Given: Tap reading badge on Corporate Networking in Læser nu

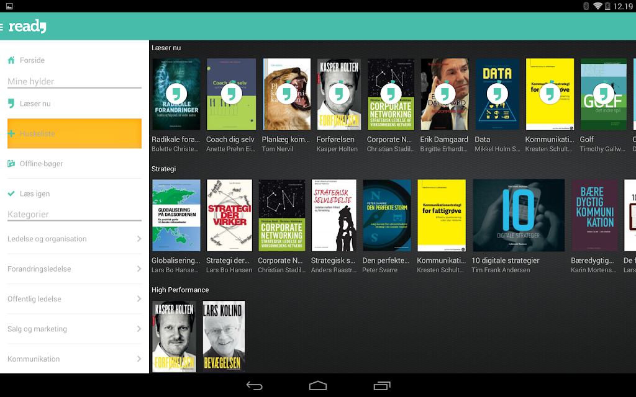Looking at the screenshot, I should click(x=391, y=94).
